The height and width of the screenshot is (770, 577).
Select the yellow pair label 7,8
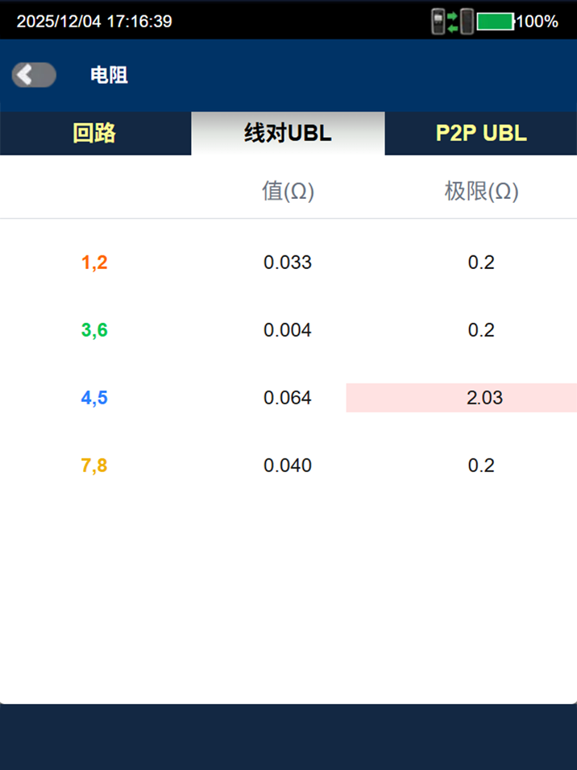93,465
